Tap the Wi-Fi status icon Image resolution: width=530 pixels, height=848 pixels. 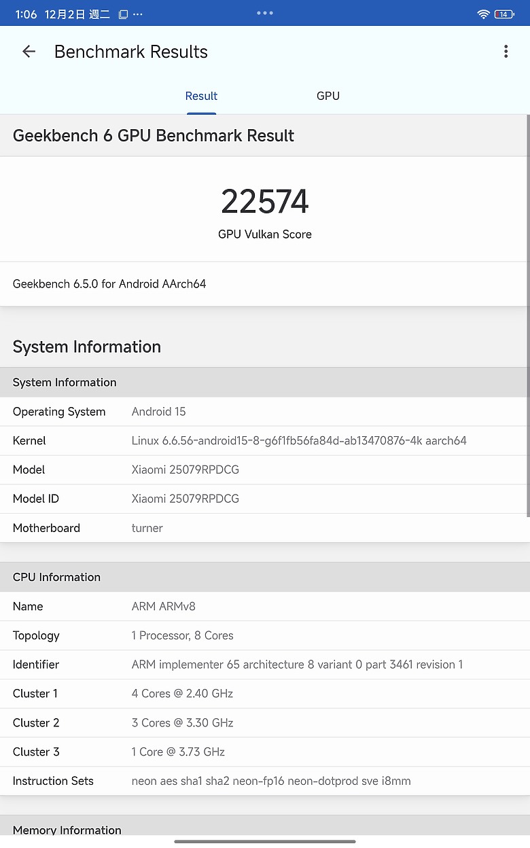pyautogui.click(x=484, y=14)
